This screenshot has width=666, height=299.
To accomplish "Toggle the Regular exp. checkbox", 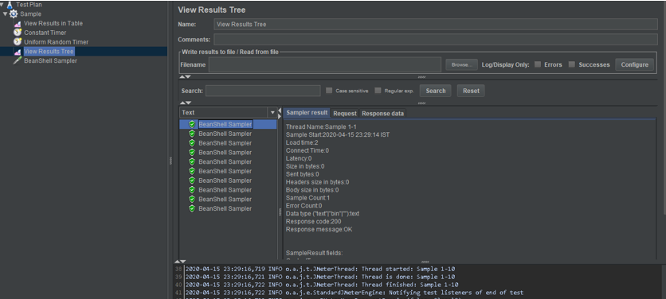I will (378, 91).
